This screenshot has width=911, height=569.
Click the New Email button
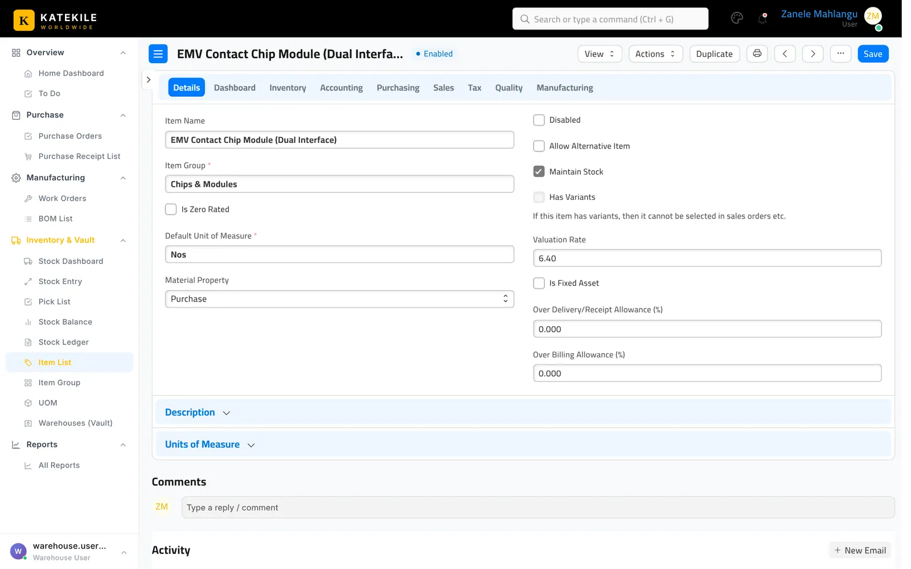pyautogui.click(x=860, y=550)
